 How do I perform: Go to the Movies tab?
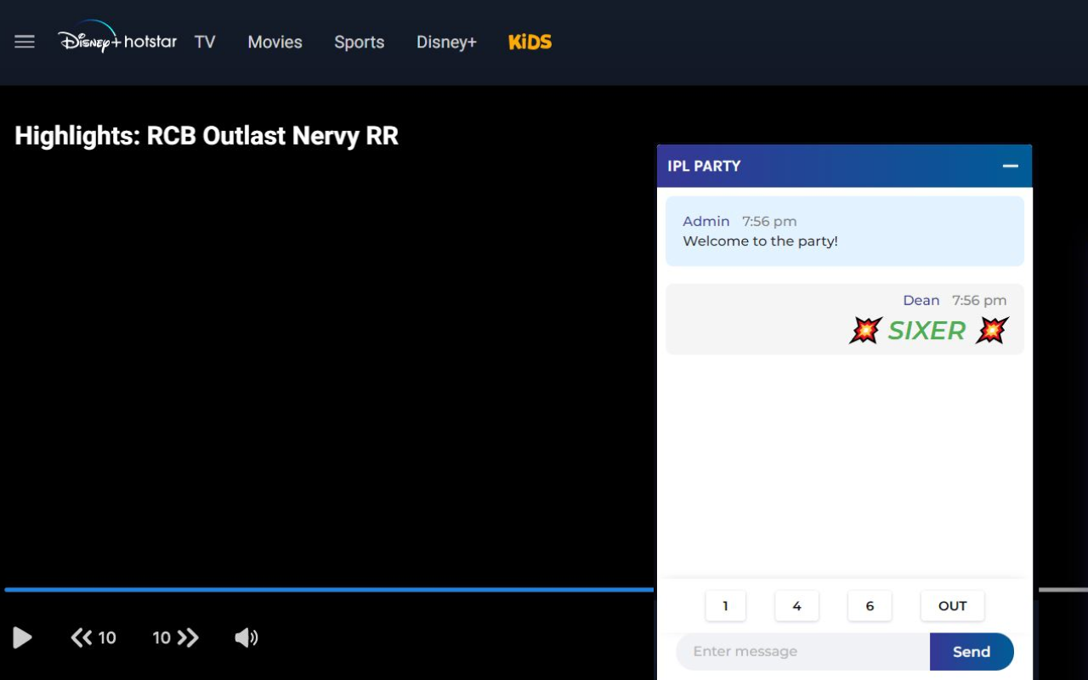(x=275, y=42)
